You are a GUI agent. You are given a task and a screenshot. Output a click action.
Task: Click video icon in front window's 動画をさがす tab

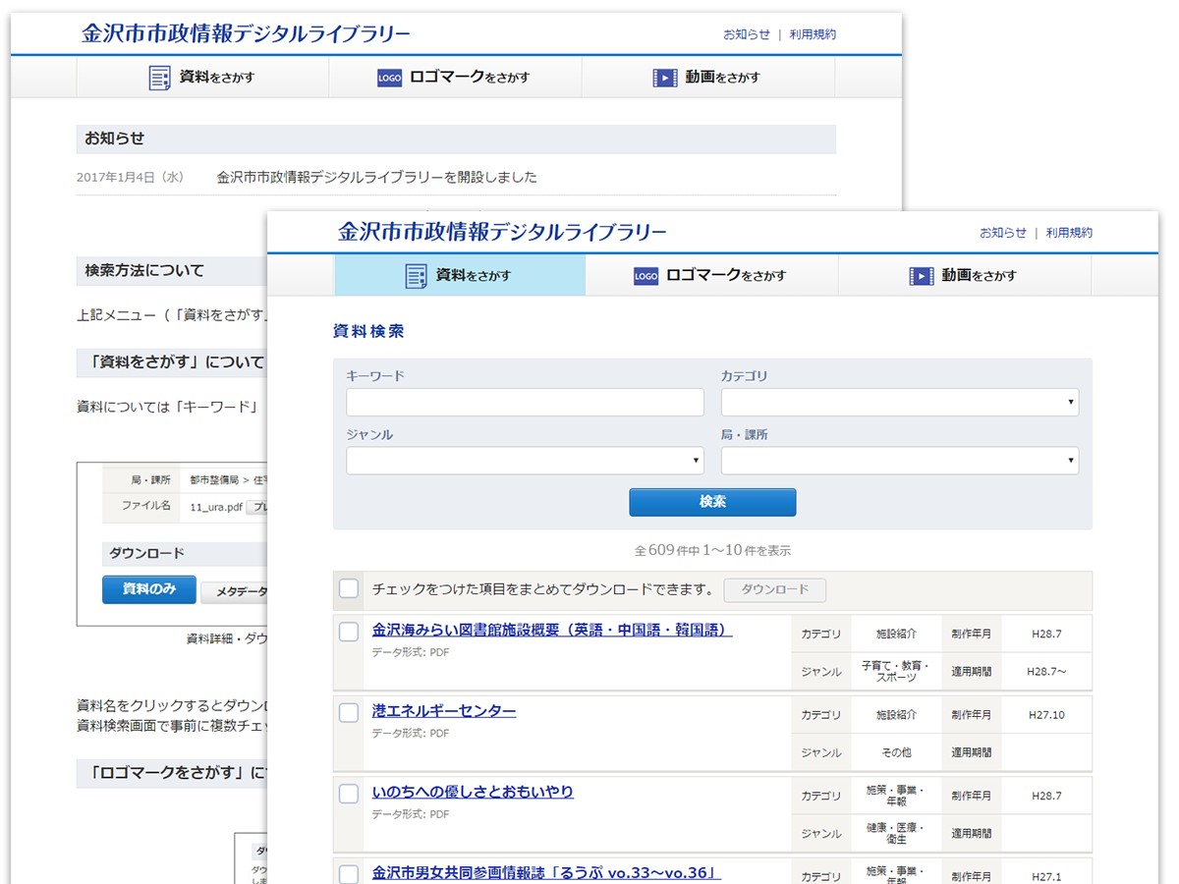coord(921,277)
